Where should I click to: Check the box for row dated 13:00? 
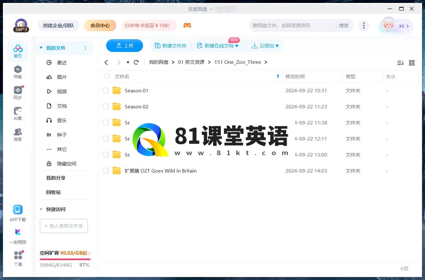106,155
